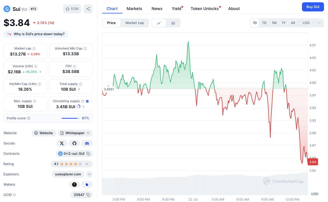This screenshot has height=202, width=328.
Task: Expand Circulating supply details arrow
Action: [84, 107]
